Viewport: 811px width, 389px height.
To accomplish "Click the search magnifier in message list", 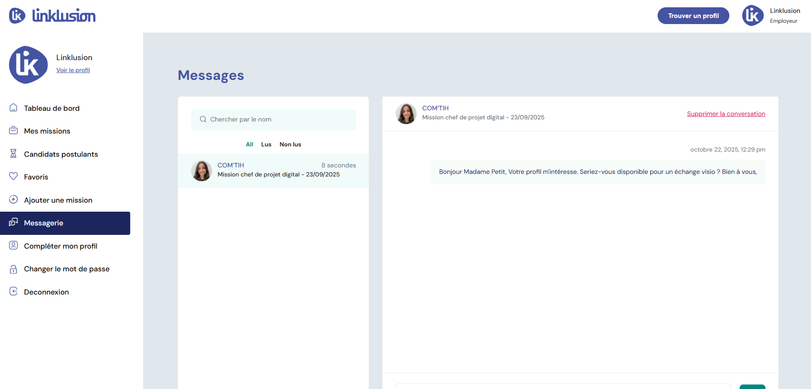I will 203,119.
